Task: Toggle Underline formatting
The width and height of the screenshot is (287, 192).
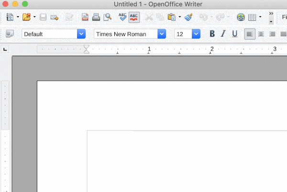Action: pos(235,34)
